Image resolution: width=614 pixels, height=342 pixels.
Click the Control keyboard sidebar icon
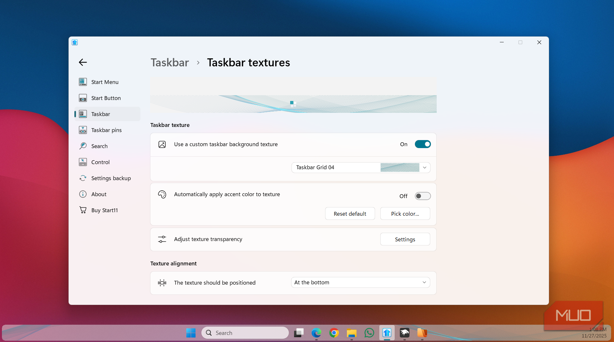pyautogui.click(x=83, y=162)
